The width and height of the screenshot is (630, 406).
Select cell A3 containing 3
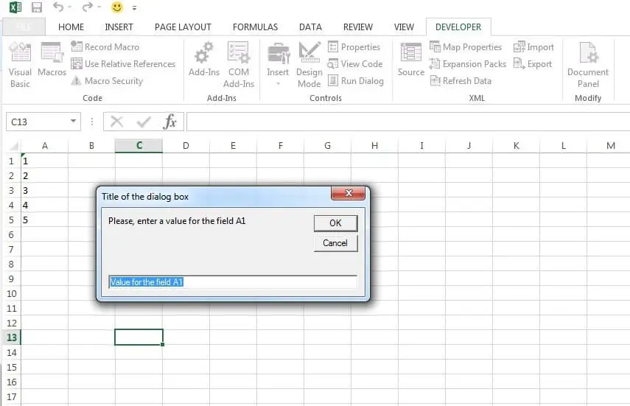click(45, 191)
